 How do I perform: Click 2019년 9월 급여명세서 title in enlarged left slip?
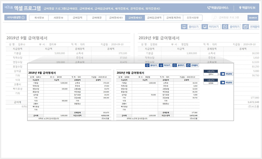click(x=42, y=73)
